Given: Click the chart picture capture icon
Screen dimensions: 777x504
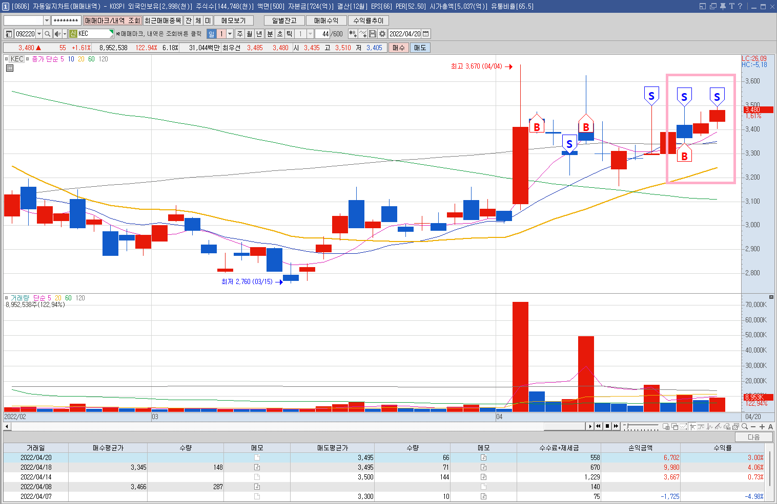Looking at the screenshot, I should (735, 426).
